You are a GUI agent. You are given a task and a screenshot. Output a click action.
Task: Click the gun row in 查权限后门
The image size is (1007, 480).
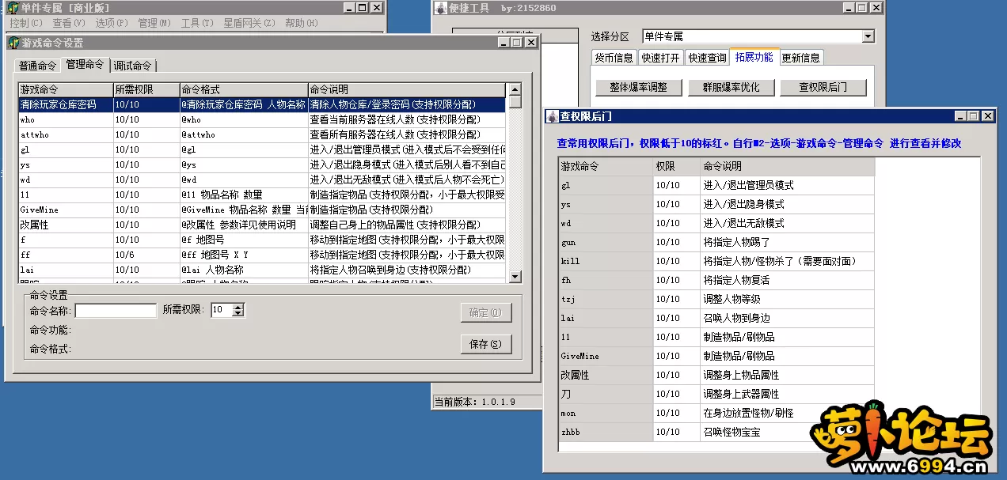(716, 242)
